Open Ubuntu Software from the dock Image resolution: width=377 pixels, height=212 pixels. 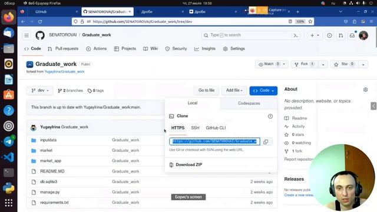(9, 95)
